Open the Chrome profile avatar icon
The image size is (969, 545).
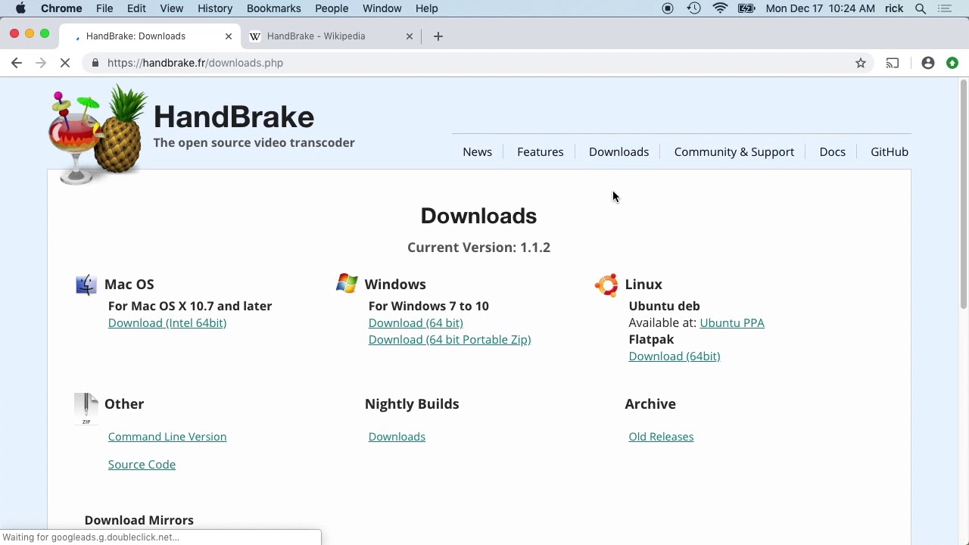coord(928,63)
